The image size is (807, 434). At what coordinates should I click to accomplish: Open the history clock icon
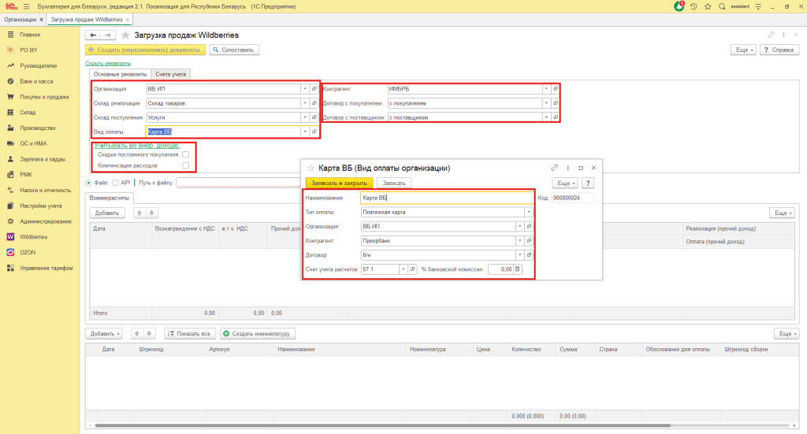click(x=694, y=6)
